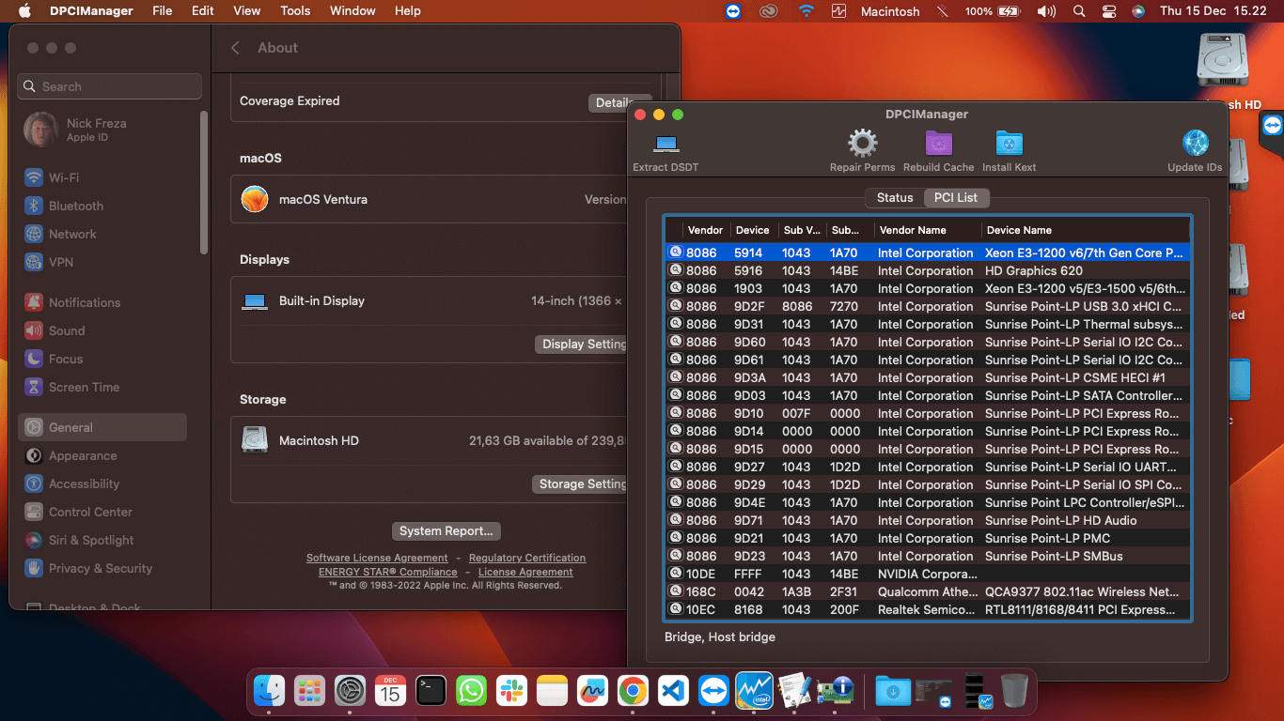This screenshot has width=1284, height=721.
Task: Click the System Settings sidebar scrollbar
Action: point(204,181)
